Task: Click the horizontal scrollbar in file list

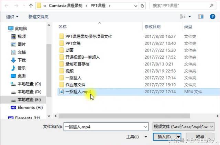Action: 124,116
